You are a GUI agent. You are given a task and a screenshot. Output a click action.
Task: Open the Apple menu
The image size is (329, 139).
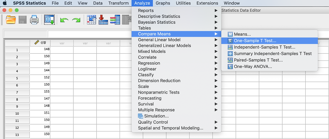tap(5, 3)
